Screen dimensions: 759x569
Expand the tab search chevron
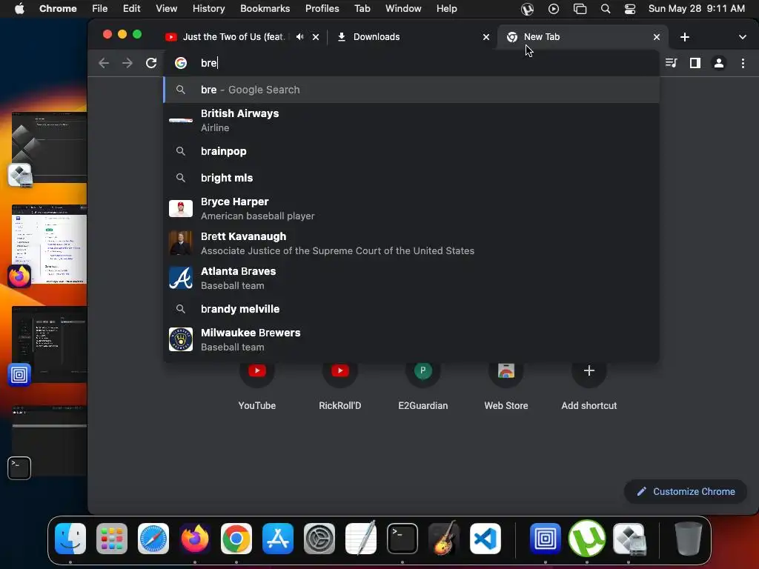coord(743,37)
